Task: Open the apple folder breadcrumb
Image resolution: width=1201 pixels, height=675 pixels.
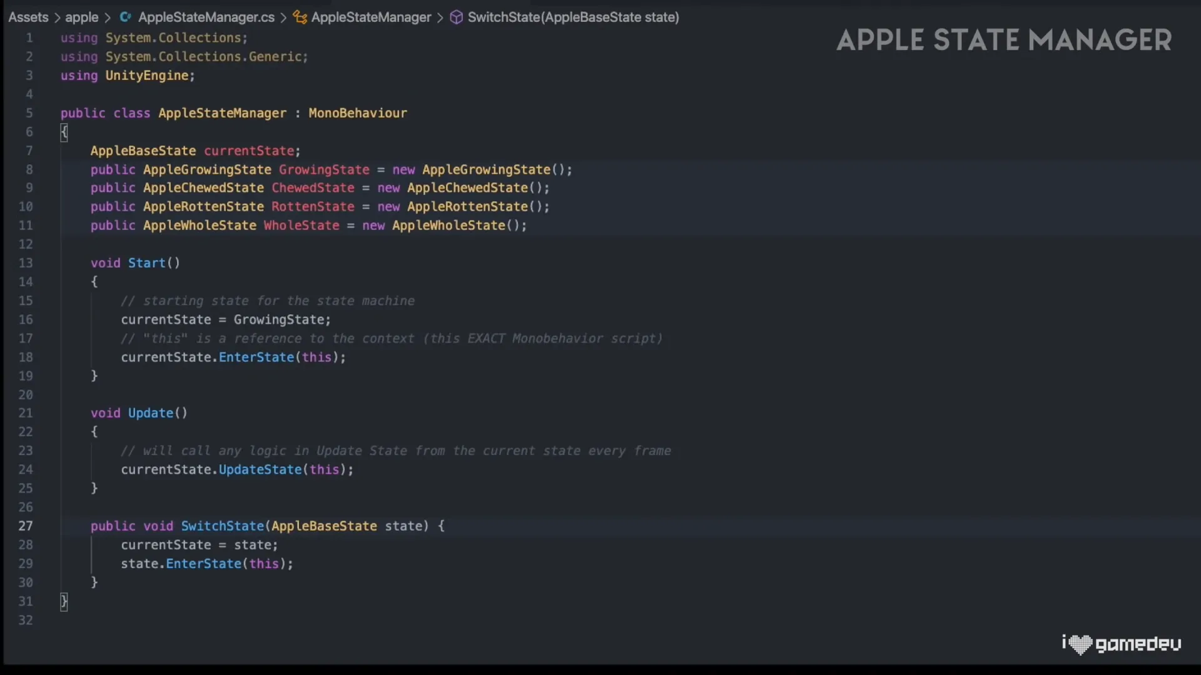Action: (x=82, y=17)
